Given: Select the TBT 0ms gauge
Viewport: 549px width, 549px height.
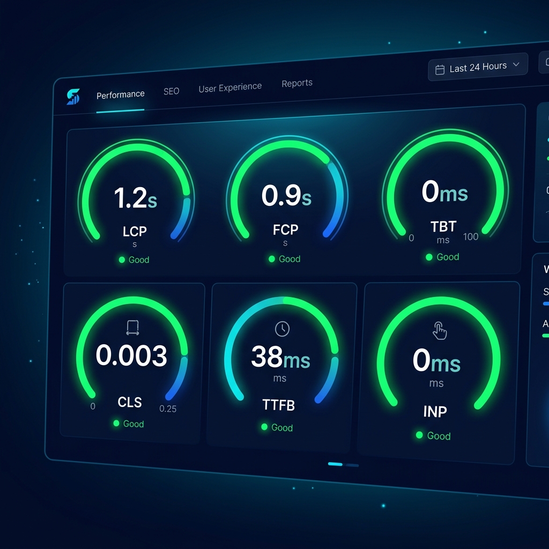Looking at the screenshot, I should (446, 183).
